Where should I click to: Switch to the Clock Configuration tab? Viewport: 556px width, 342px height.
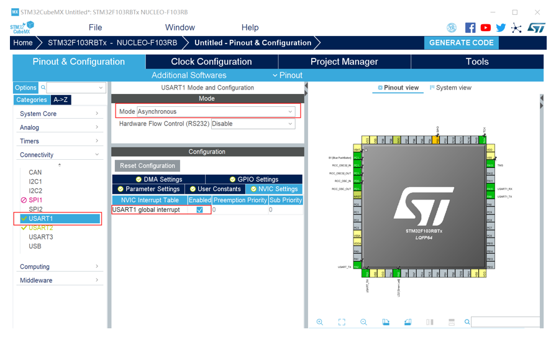point(212,62)
